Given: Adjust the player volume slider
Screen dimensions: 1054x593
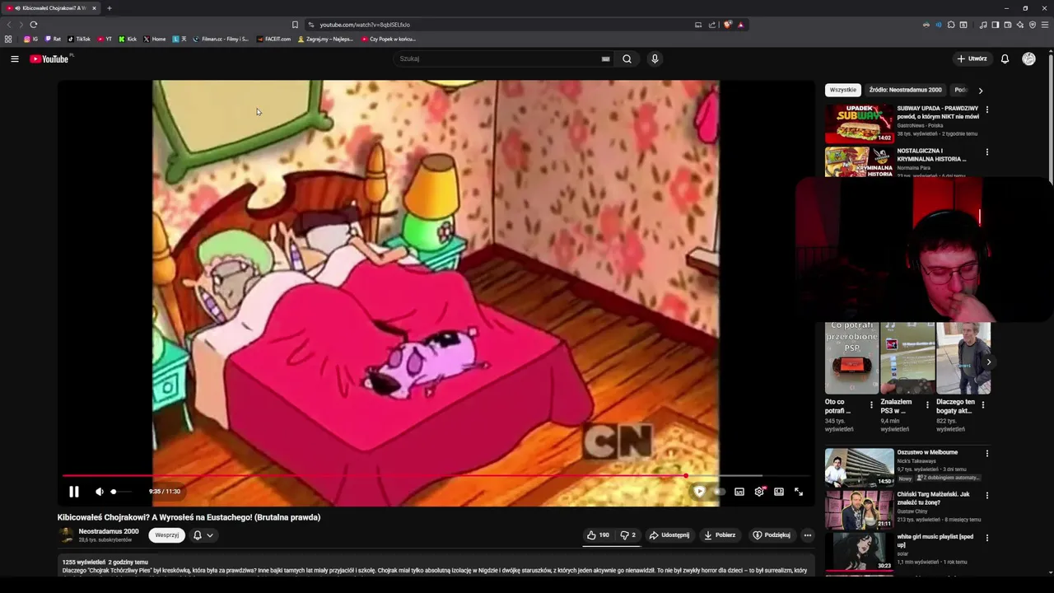Looking at the screenshot, I should click(x=121, y=492).
